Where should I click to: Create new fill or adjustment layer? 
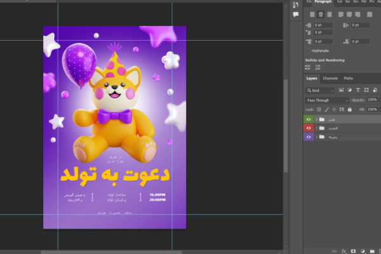pyautogui.click(x=363, y=251)
